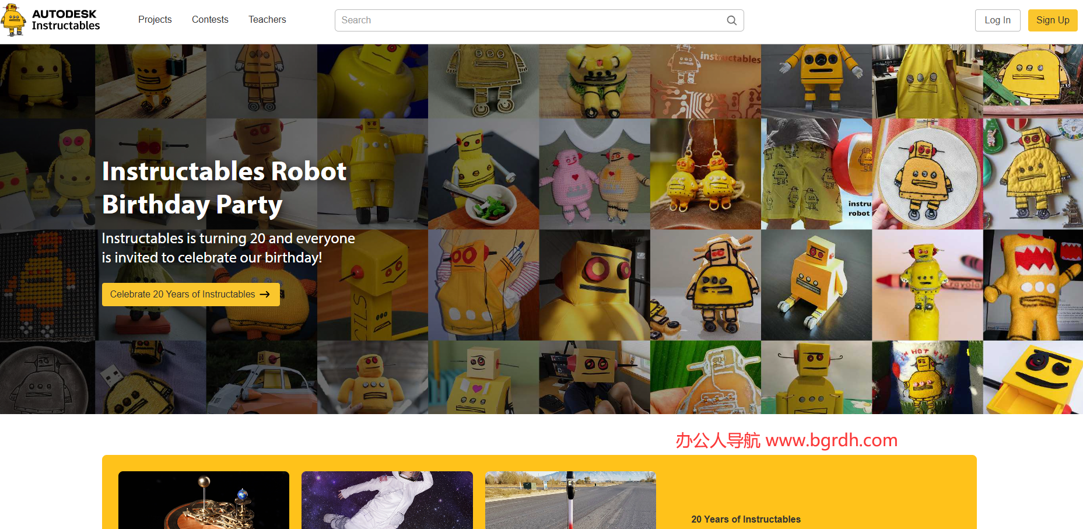
Task: Open the orrery project thumbnail
Action: click(x=204, y=500)
